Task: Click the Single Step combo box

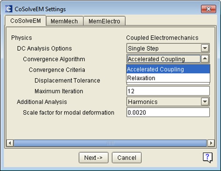Action: 168,48
